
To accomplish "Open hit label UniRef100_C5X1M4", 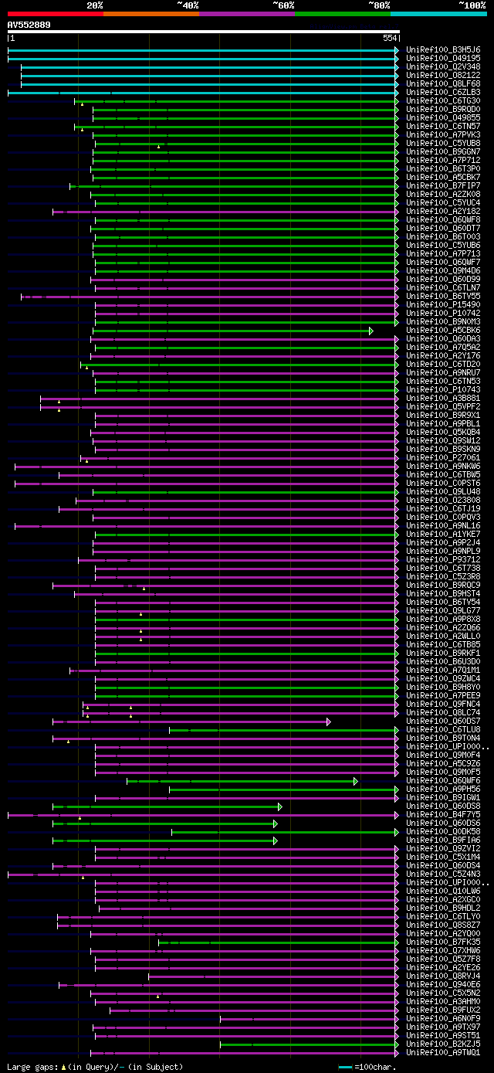I will pyautogui.click(x=443, y=857).
